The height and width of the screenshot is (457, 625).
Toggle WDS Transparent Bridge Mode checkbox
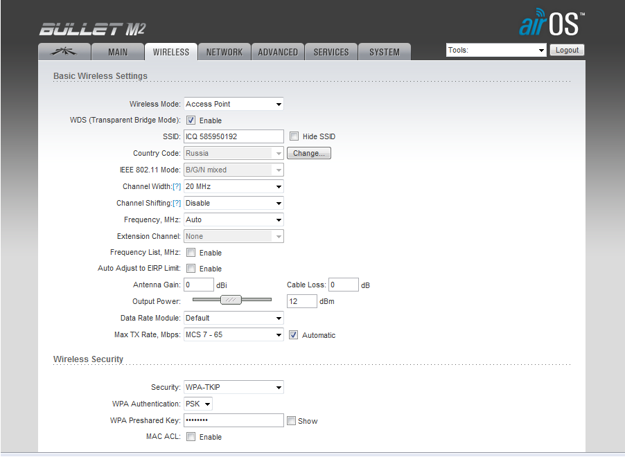tap(191, 120)
